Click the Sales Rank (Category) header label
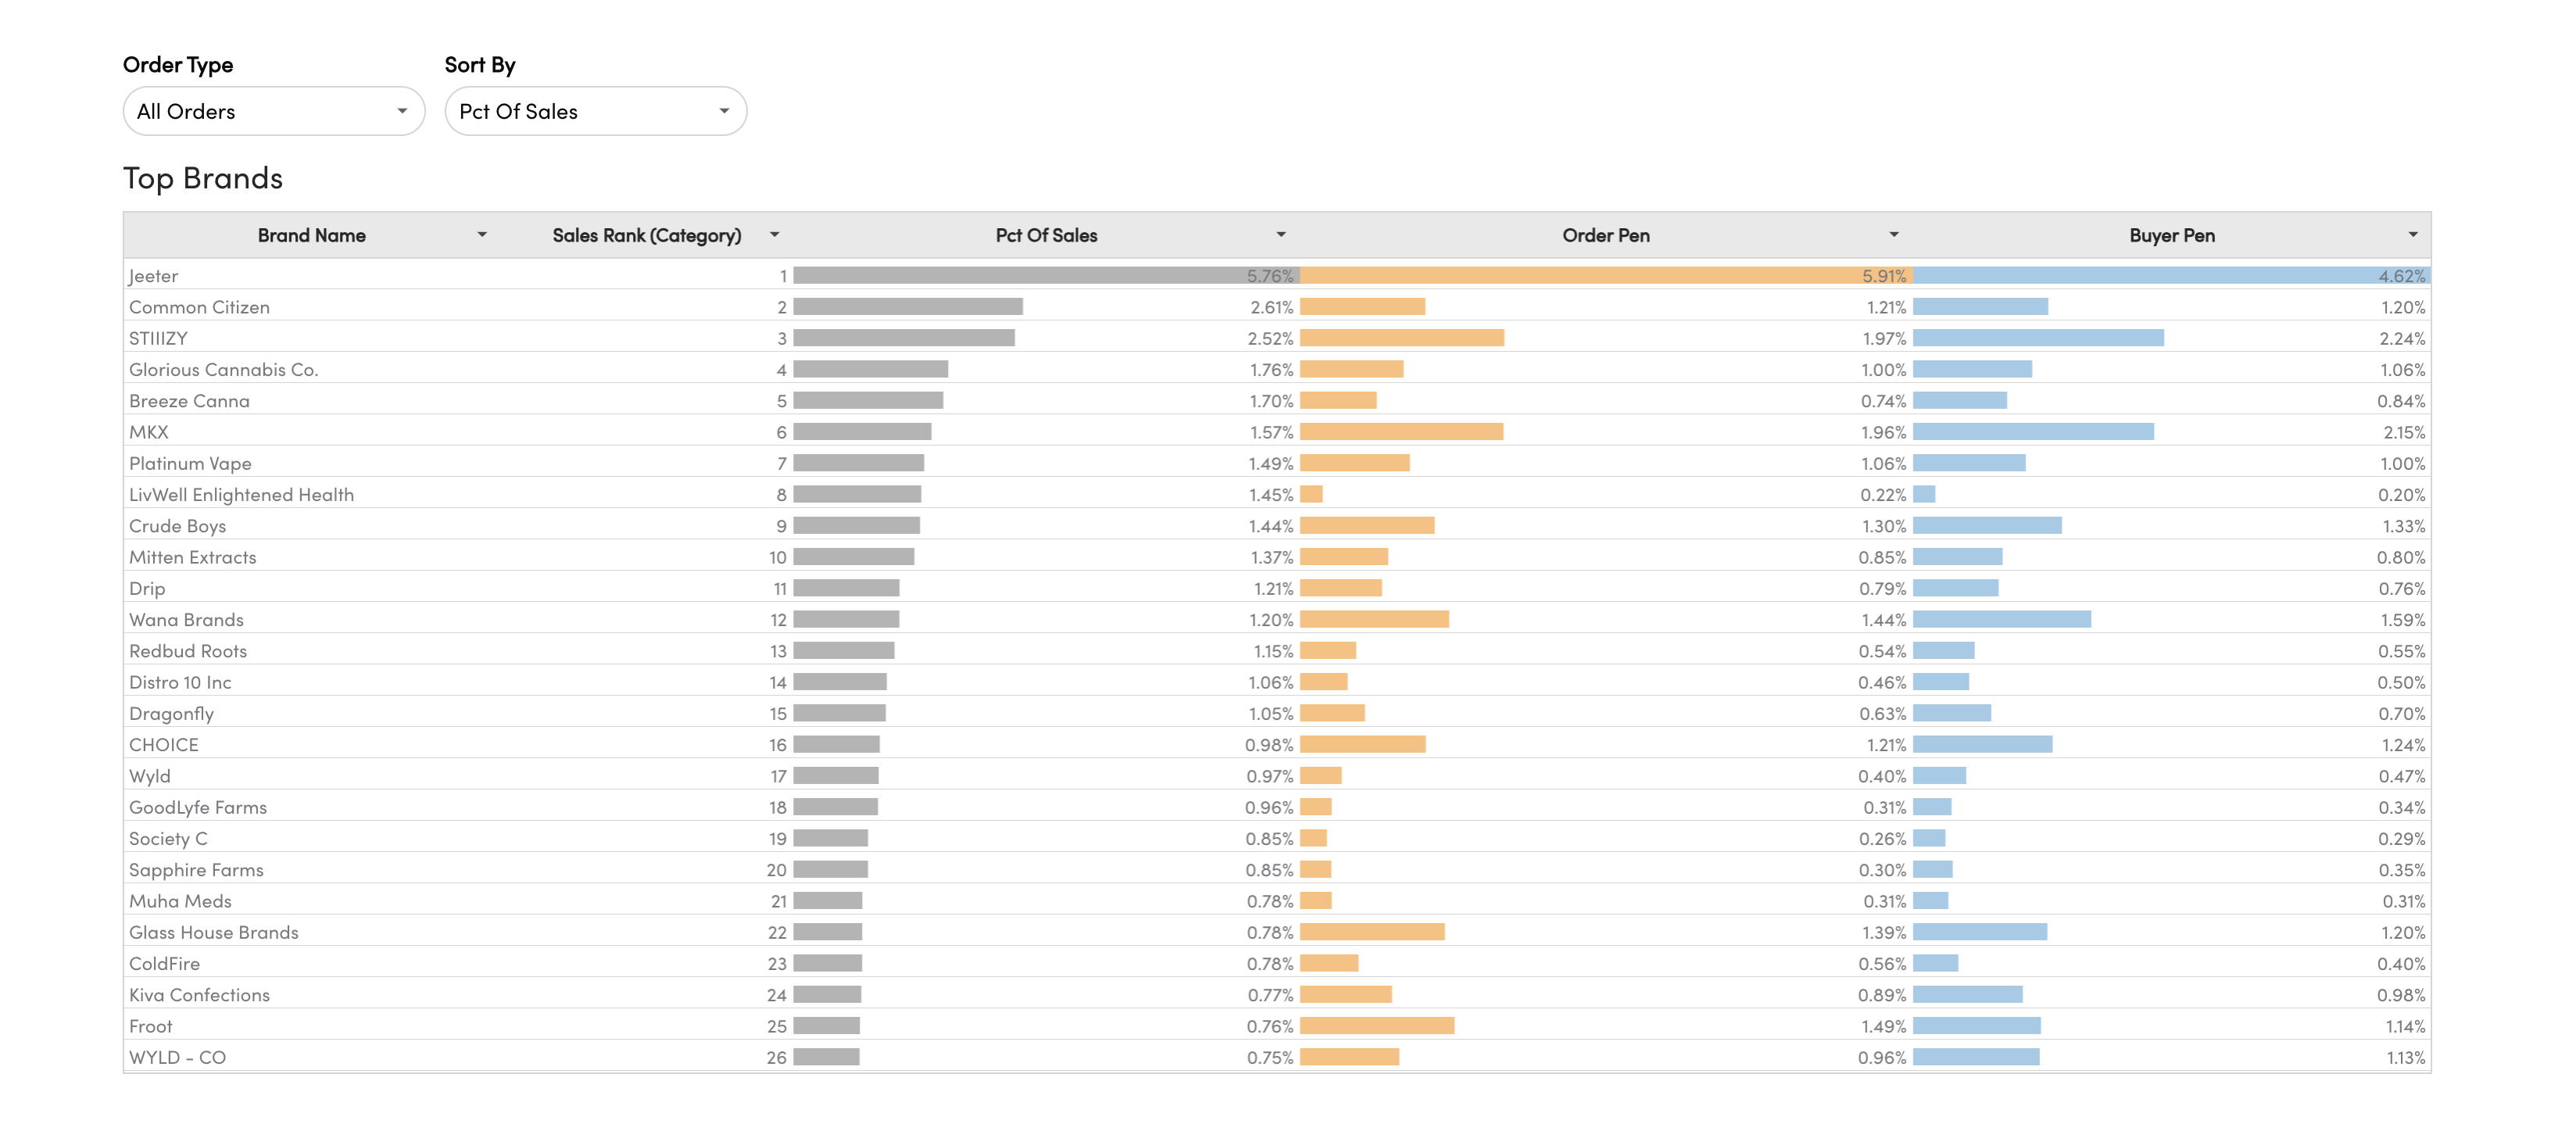This screenshot has width=2576, height=1124. click(647, 235)
